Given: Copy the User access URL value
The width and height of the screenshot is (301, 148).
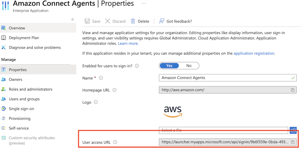Looking at the screenshot, I should tap(293, 142).
